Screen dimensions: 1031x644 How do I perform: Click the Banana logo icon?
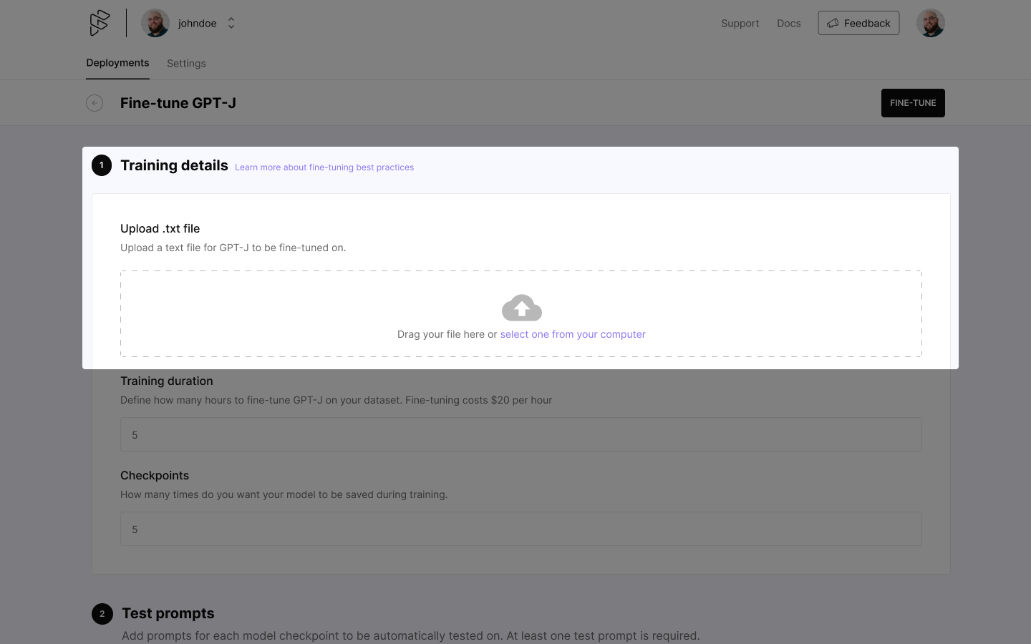point(100,23)
